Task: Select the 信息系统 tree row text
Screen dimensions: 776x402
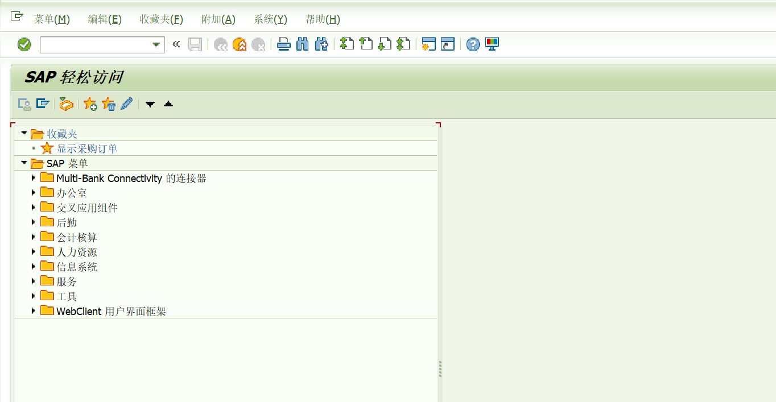Action: point(77,267)
